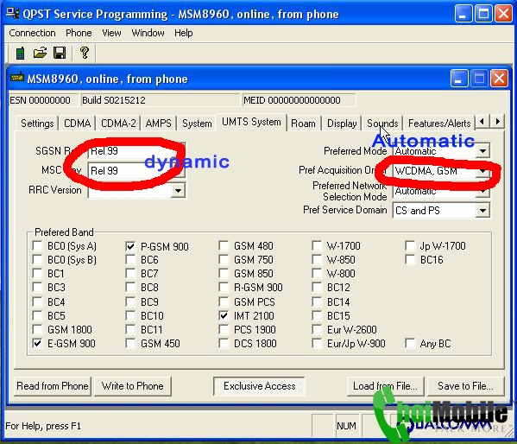Switch to the Sounds tab
The height and width of the screenshot is (444, 517).
[x=382, y=124]
